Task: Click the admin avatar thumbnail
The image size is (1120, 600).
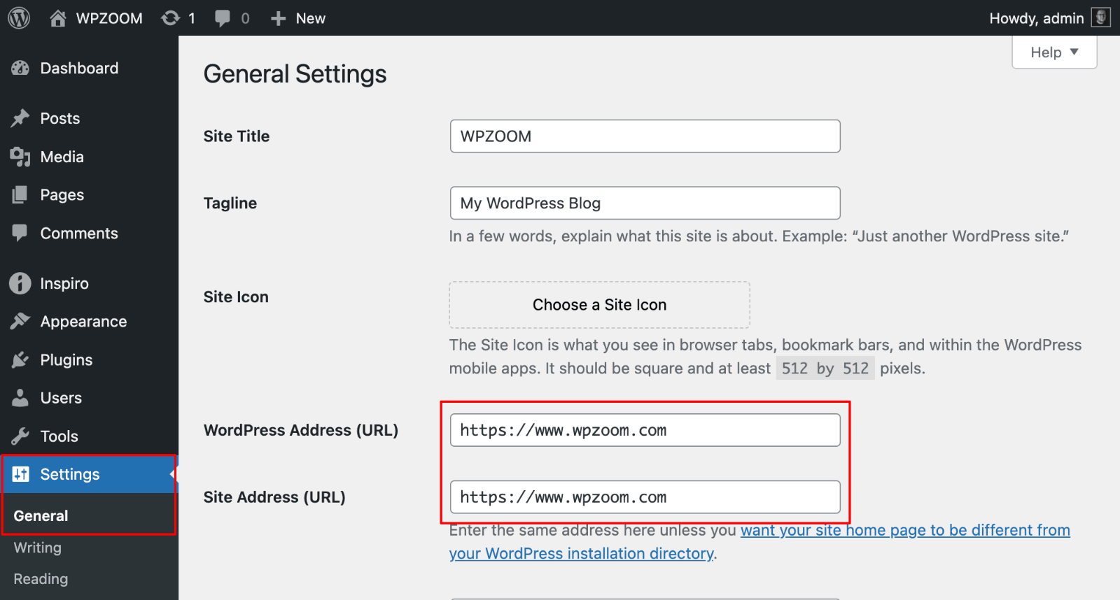Action: coord(1101,17)
